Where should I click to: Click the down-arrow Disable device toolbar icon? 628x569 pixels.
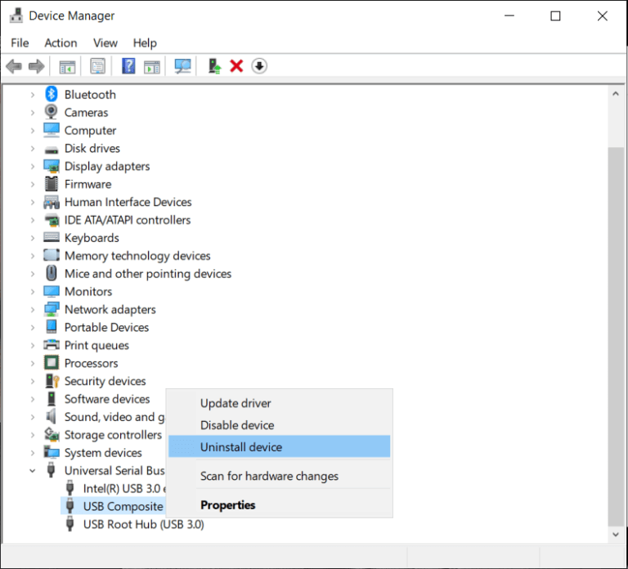tap(259, 66)
